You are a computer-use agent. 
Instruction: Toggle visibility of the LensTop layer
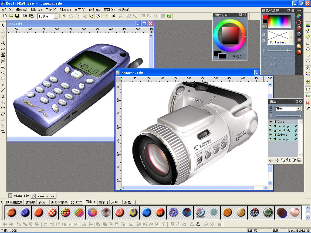point(270,126)
